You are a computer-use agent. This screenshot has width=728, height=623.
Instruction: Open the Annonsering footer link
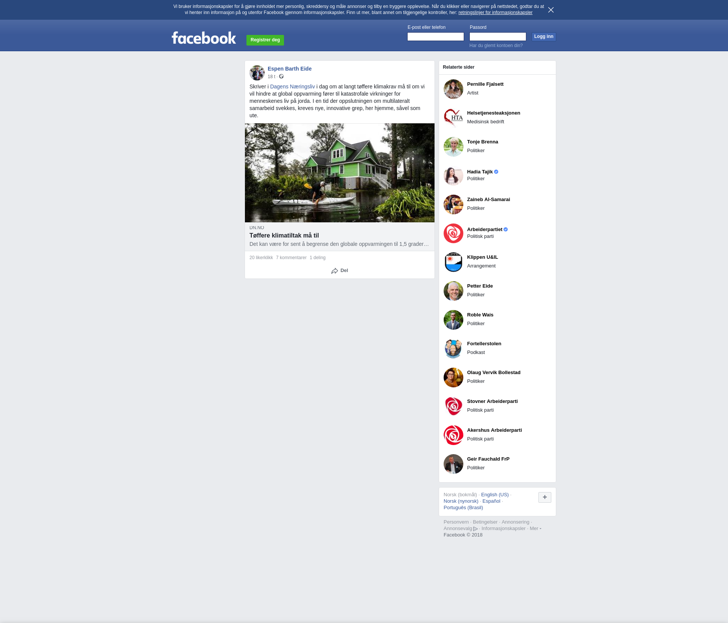[515, 522]
